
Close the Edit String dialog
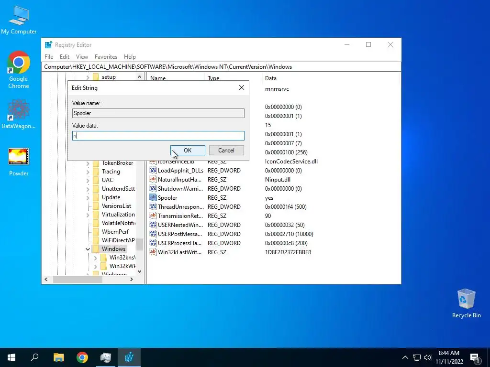tap(242, 88)
